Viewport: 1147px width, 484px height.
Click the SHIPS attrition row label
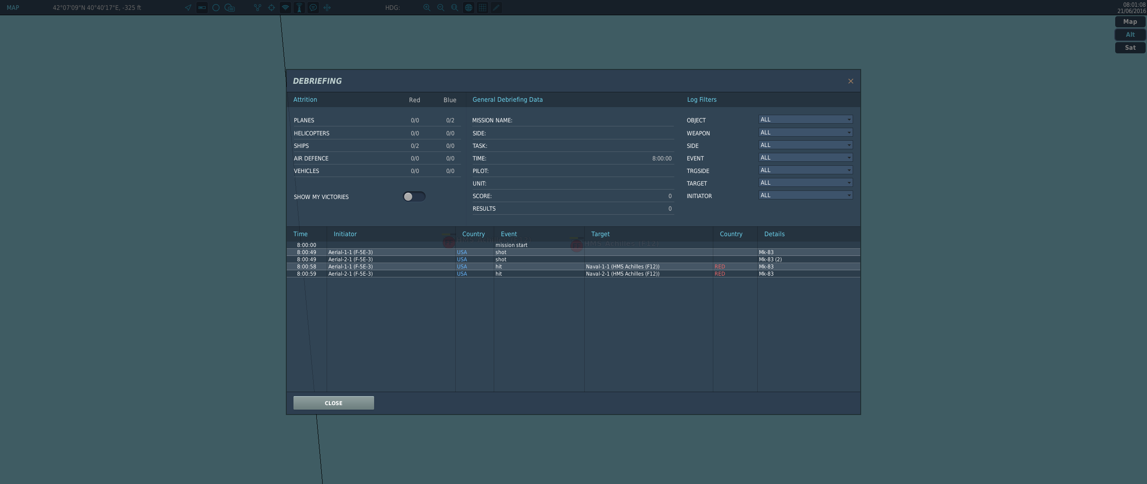click(x=302, y=146)
